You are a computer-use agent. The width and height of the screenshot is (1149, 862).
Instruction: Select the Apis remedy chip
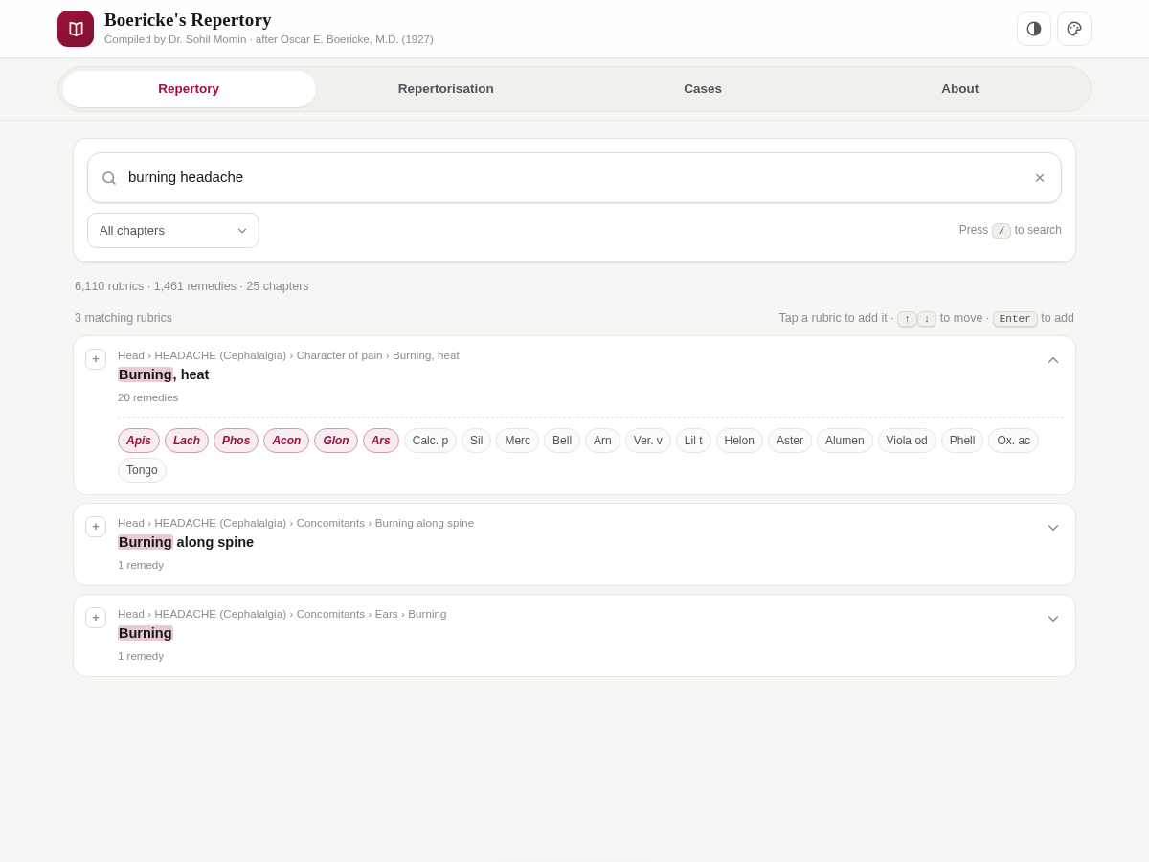pos(139,441)
